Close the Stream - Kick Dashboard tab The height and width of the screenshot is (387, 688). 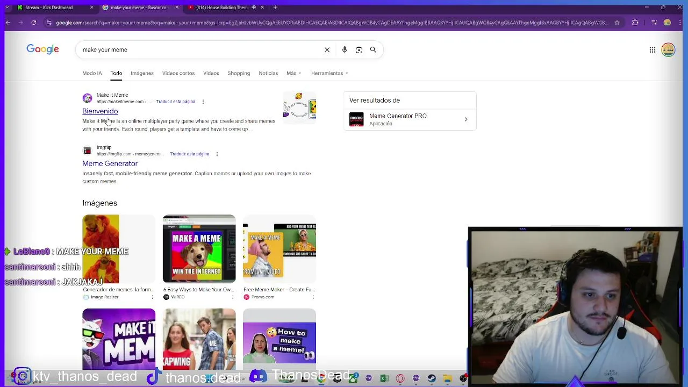91,8
